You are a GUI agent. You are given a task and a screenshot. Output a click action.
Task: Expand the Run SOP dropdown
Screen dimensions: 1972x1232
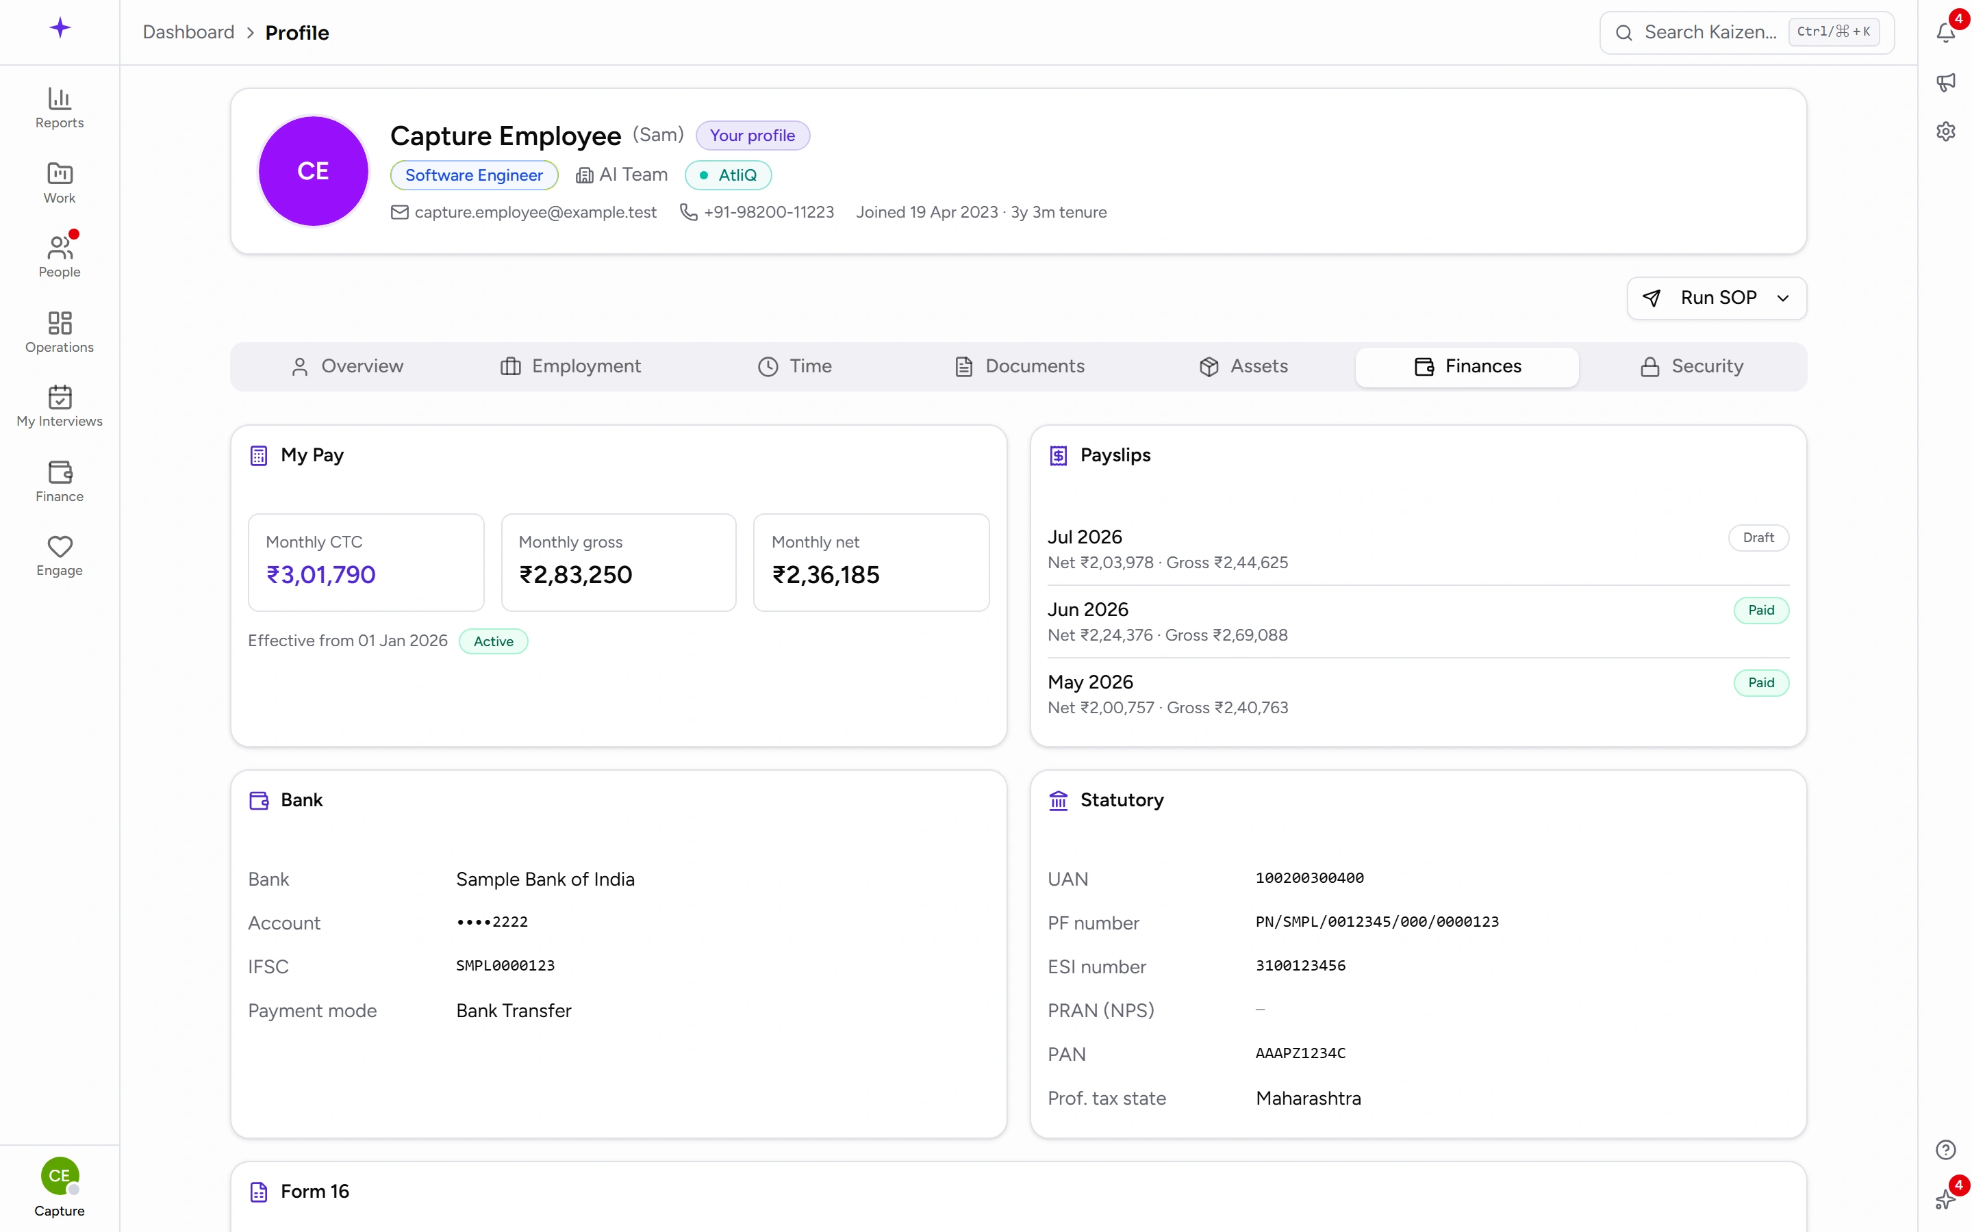coord(1783,298)
